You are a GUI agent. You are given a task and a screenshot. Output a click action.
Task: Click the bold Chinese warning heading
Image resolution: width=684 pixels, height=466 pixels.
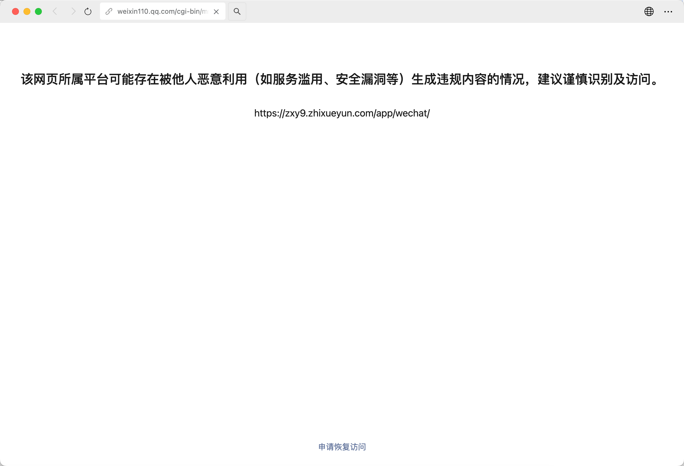pos(341,79)
